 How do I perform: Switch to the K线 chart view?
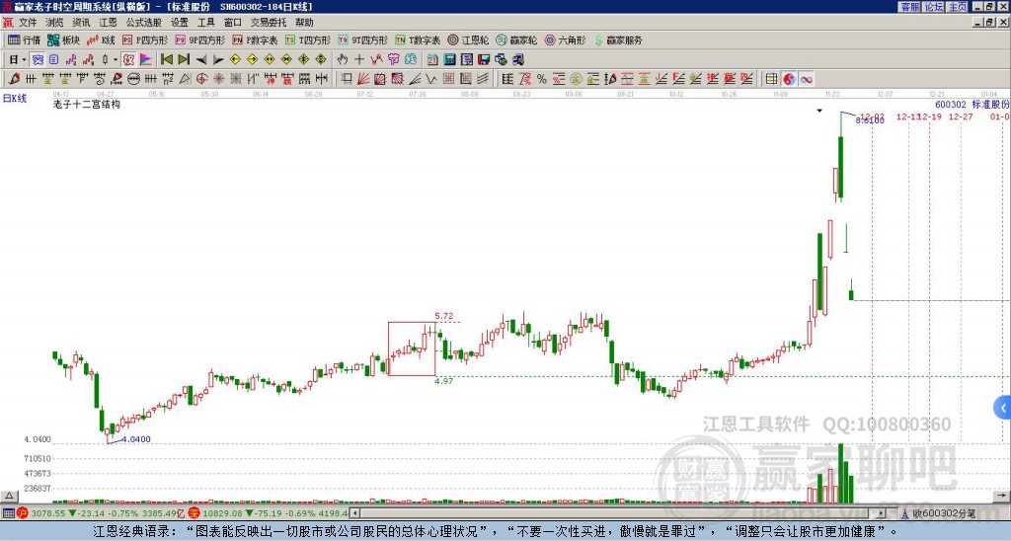[101, 39]
